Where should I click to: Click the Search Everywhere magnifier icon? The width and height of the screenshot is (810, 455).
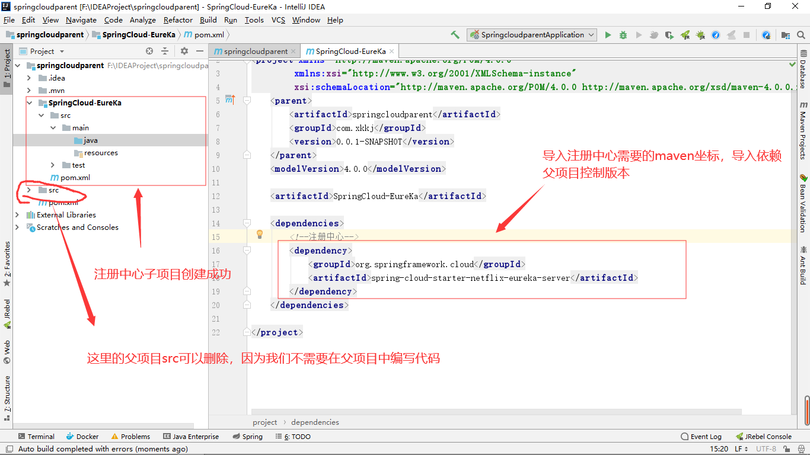point(801,35)
